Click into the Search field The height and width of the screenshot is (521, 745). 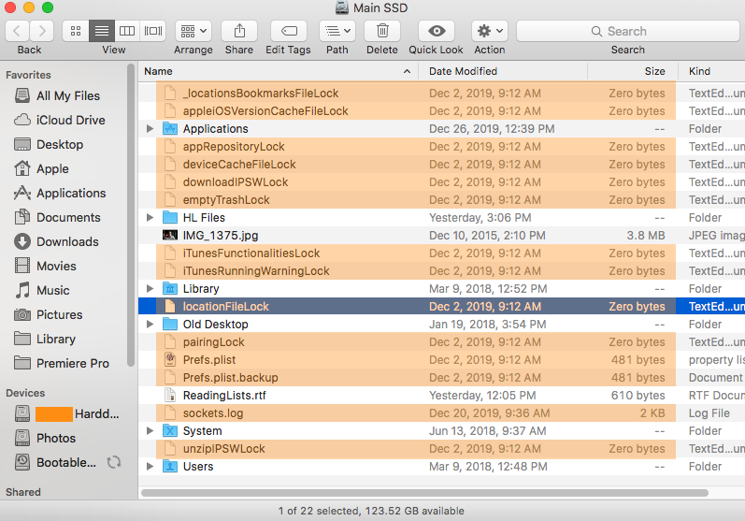pyautogui.click(x=627, y=32)
